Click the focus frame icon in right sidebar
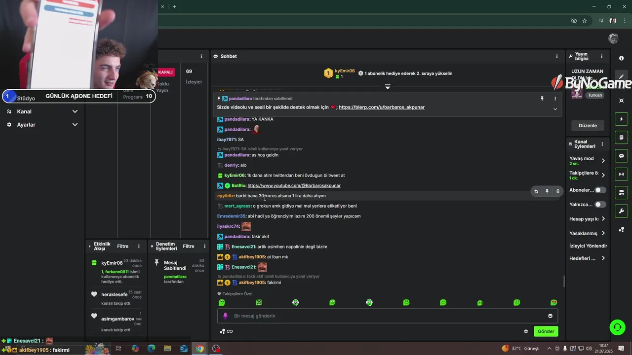 (x=621, y=101)
